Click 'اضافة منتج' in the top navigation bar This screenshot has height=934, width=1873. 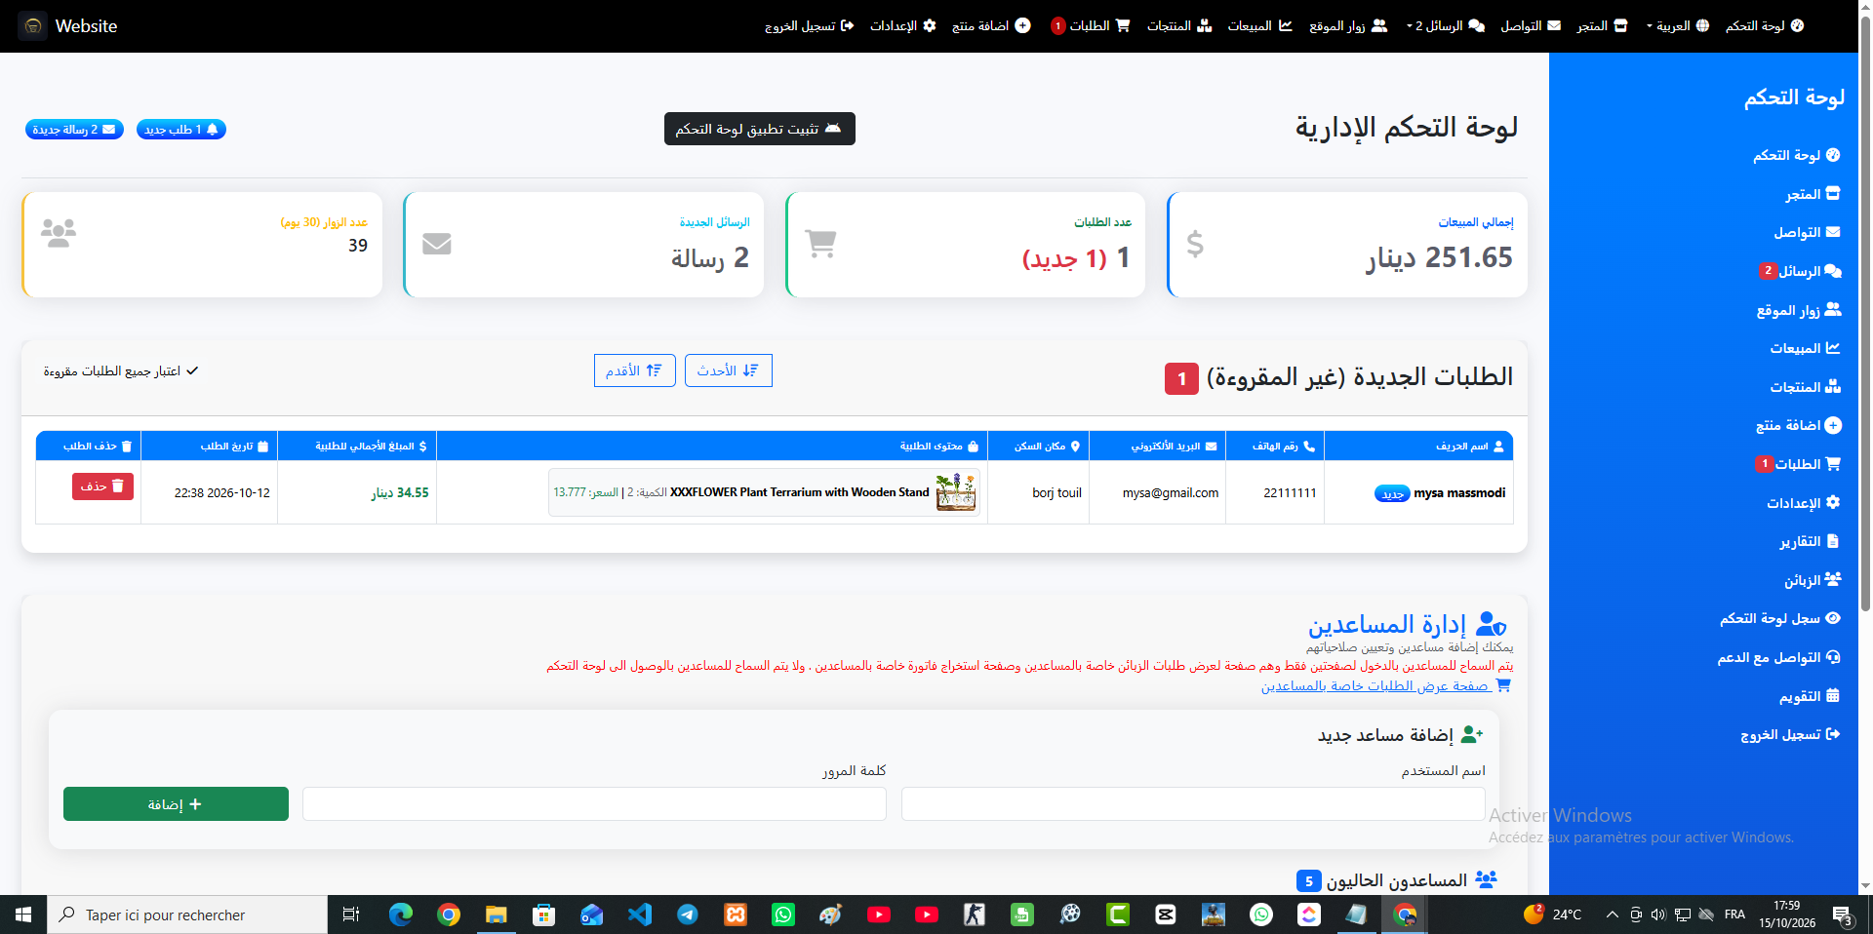coord(991,26)
